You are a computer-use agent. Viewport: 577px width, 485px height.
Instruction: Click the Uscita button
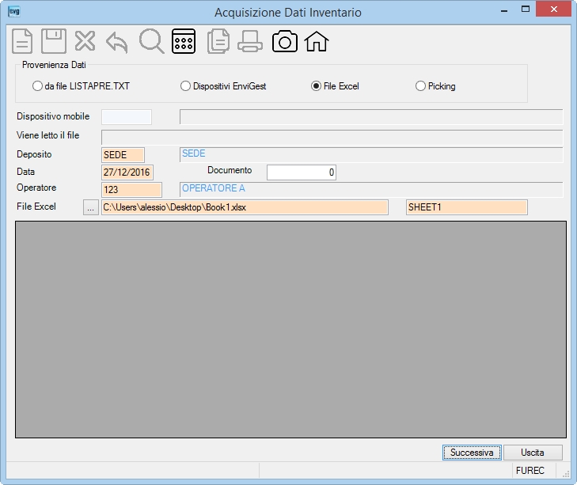[533, 453]
